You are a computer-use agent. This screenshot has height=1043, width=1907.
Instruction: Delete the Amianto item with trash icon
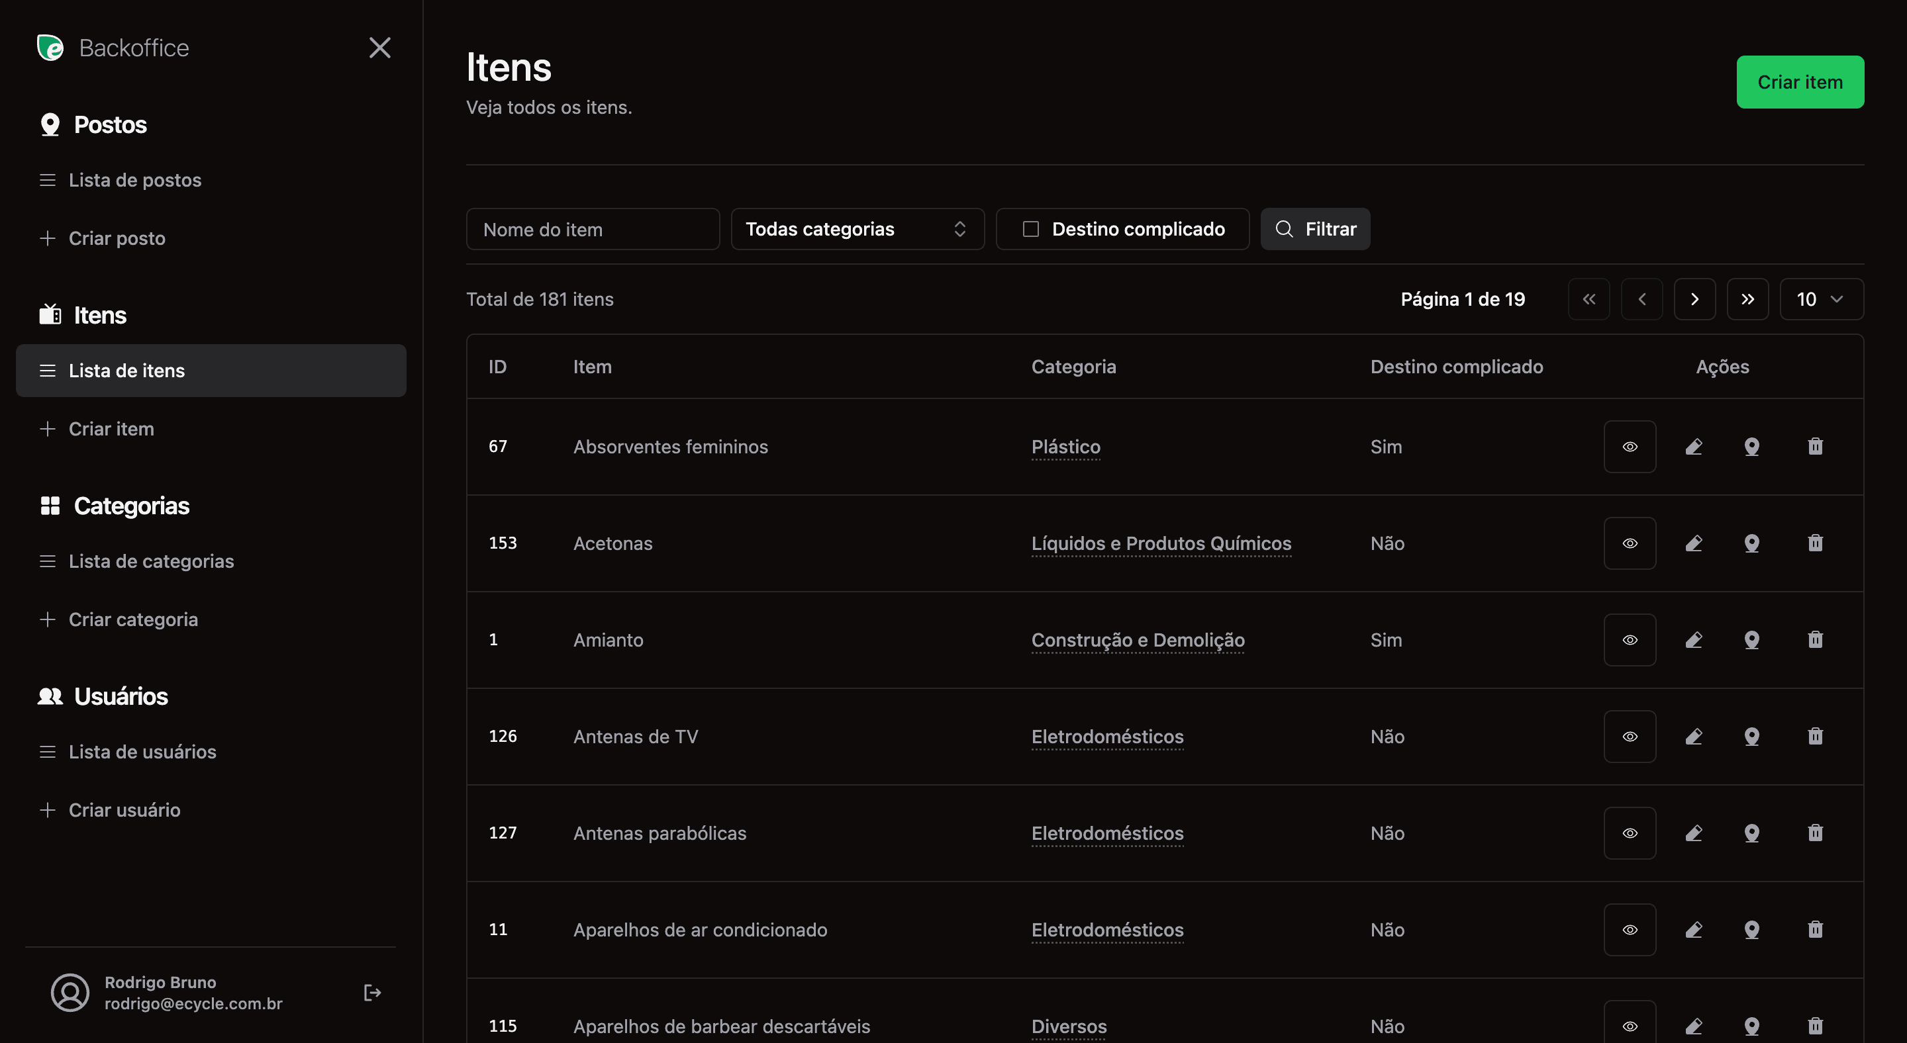pyautogui.click(x=1815, y=640)
